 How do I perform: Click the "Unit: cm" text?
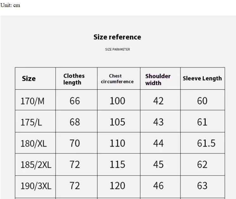pyautogui.click(x=10, y=5)
